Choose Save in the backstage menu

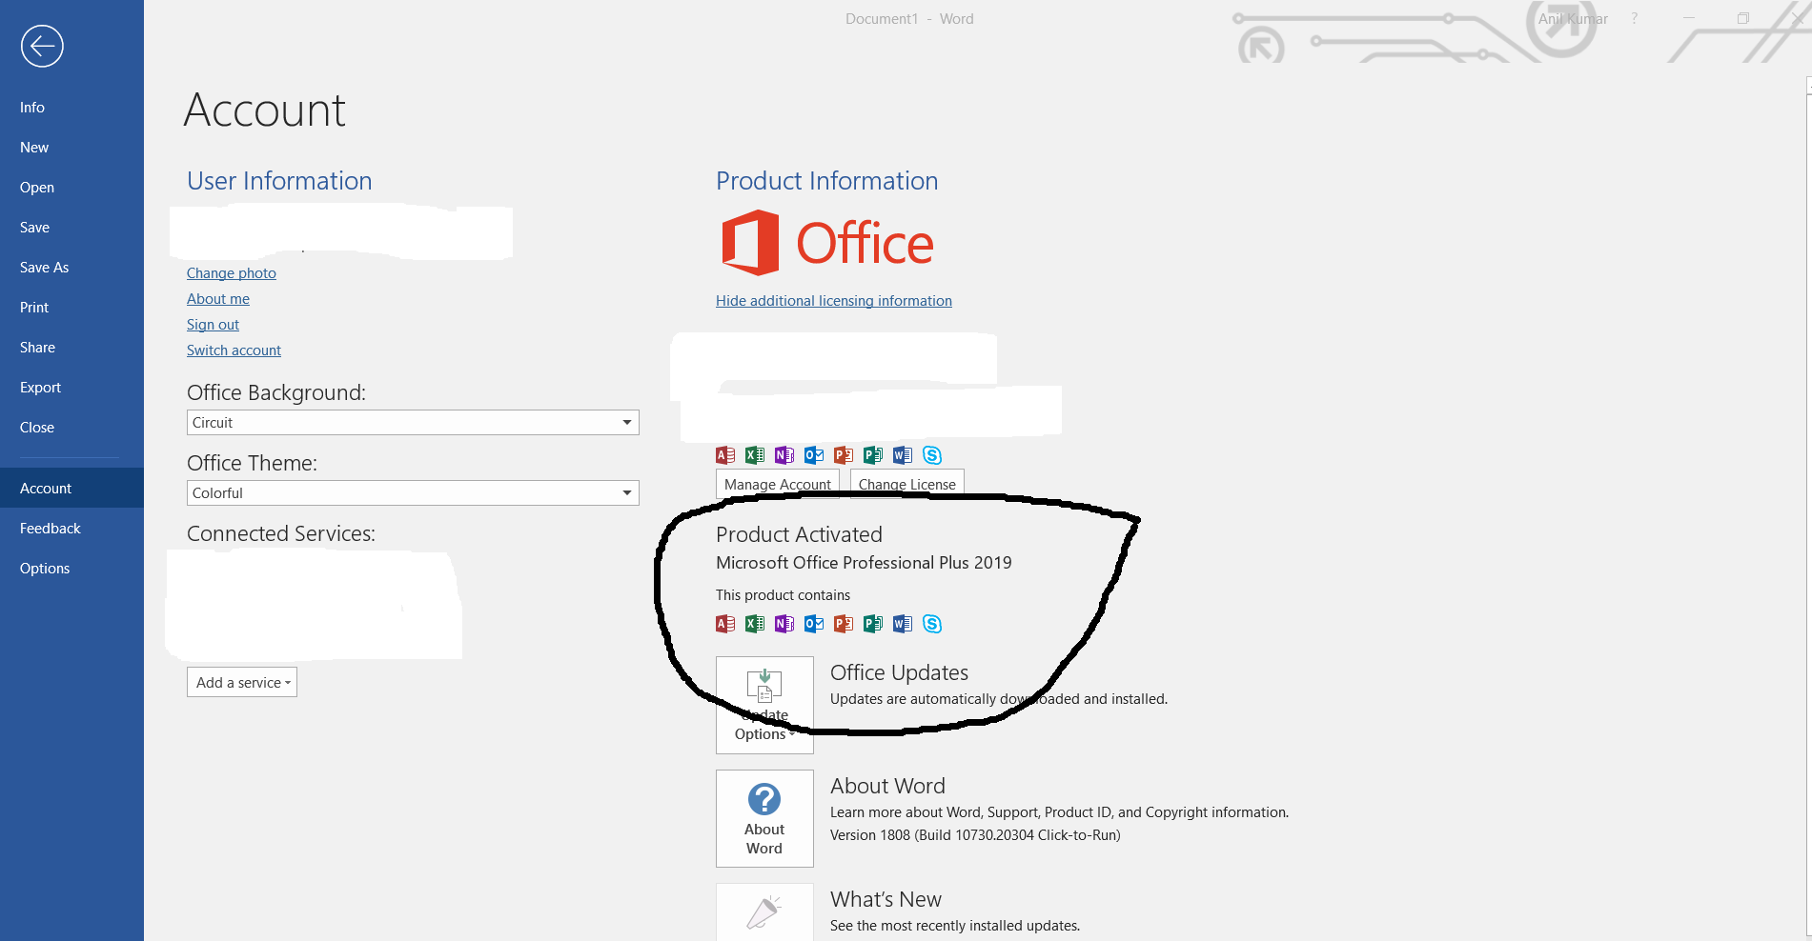(x=71, y=228)
